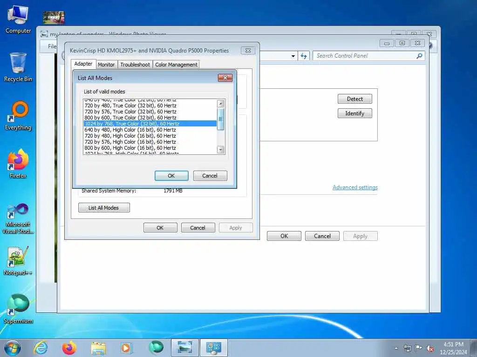
Task: Show hidden icons in the system tray
Action: coord(396,349)
